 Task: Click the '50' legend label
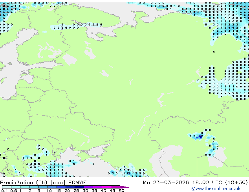pos(122,190)
